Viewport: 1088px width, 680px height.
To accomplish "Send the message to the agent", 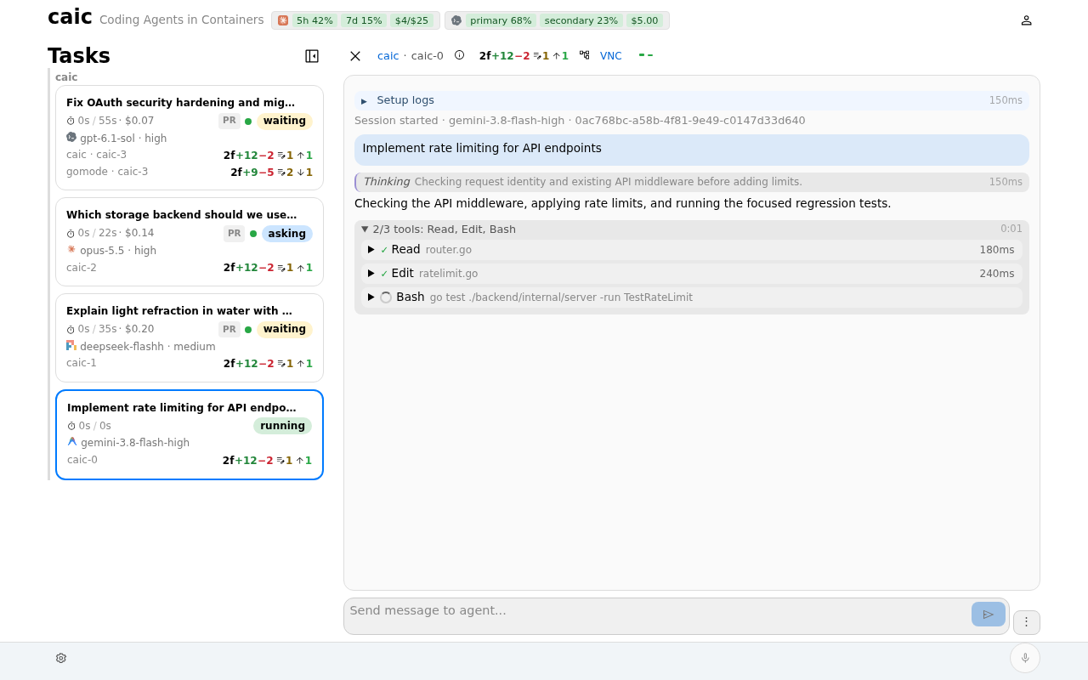I will [x=989, y=615].
